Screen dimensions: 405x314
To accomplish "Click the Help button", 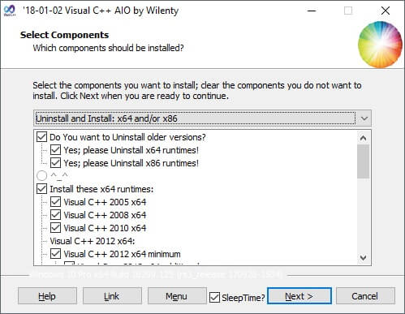I will [47, 296].
